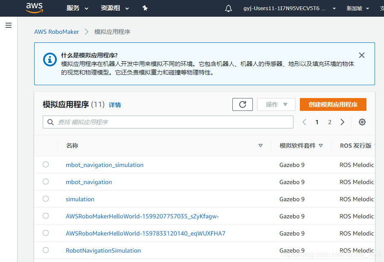
Task: Open the hamburger side navigation menu
Action: [x=9, y=25]
